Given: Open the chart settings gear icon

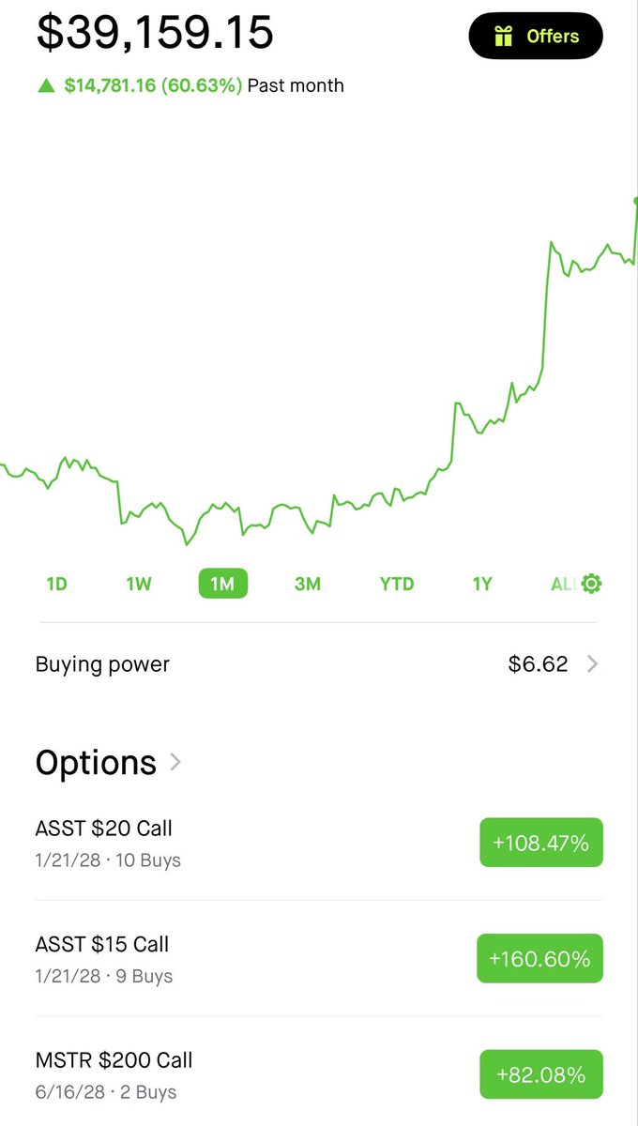Looking at the screenshot, I should pos(591,584).
